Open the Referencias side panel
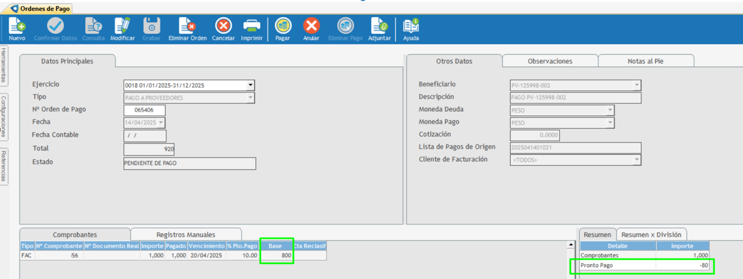743x279 pixels. [x=4, y=166]
